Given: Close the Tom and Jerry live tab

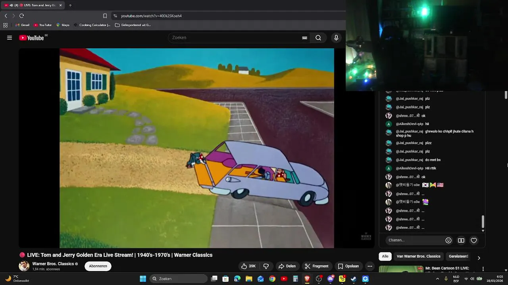Looking at the screenshot, I should point(60,5).
